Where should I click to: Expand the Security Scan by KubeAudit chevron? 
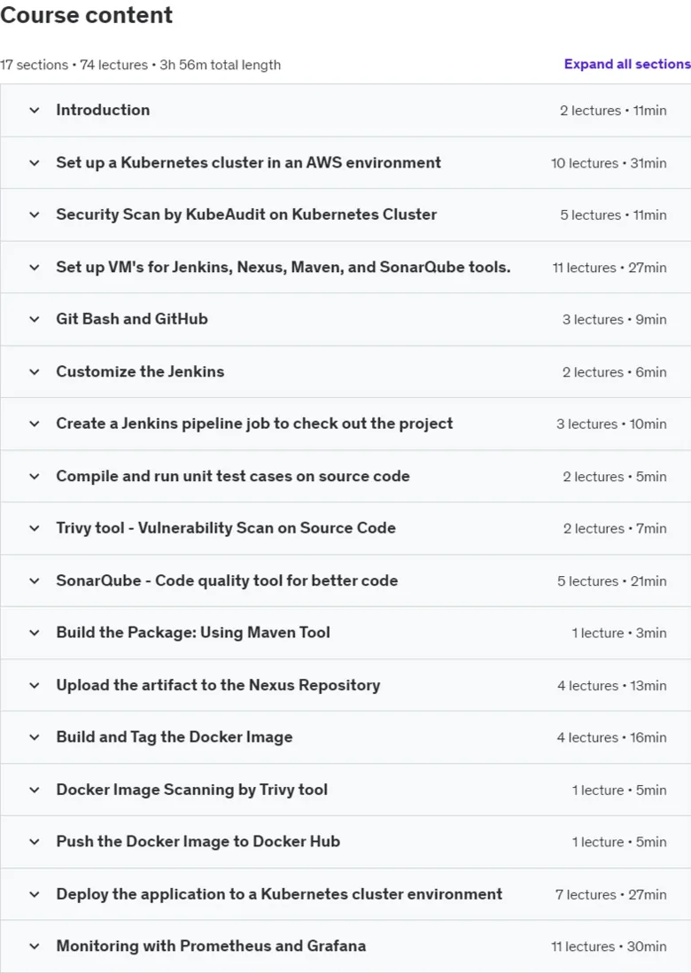(35, 214)
